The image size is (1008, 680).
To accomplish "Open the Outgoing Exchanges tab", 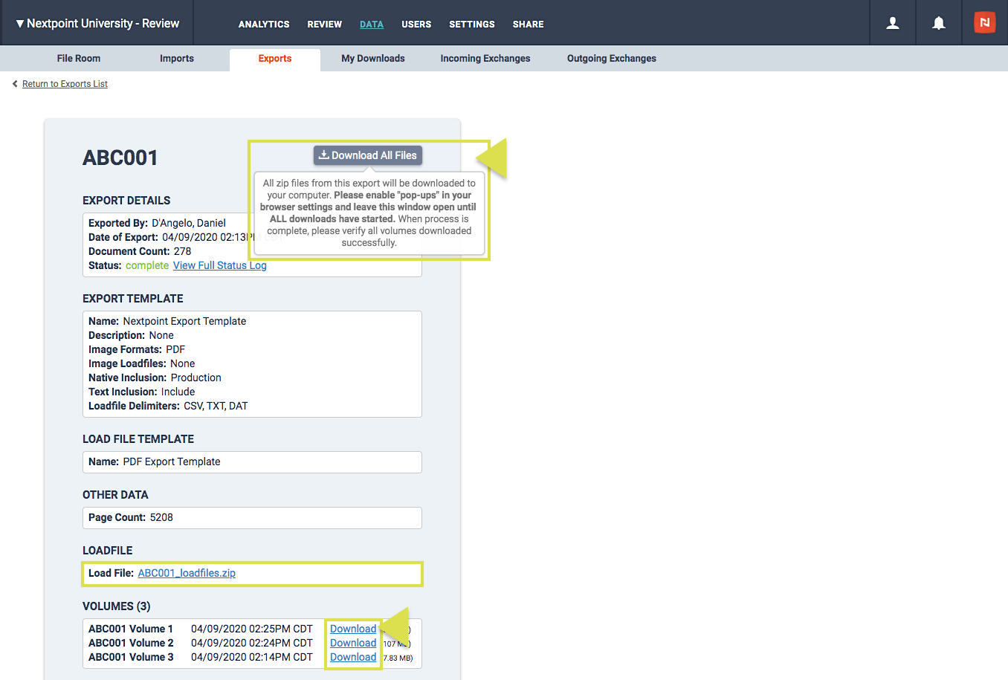I will 612,59.
